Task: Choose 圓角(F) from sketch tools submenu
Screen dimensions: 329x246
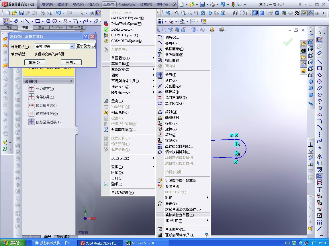Action: point(183,37)
